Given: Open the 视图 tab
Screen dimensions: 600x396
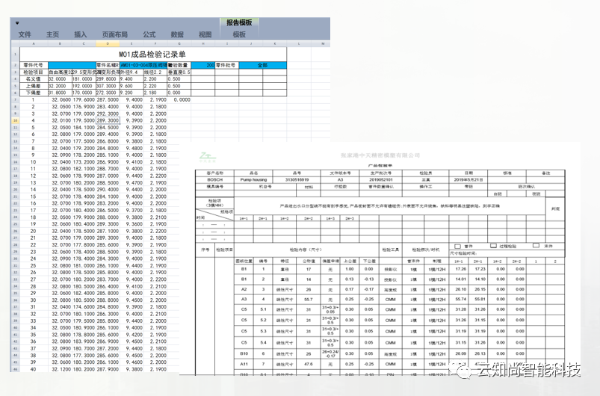Looking at the screenshot, I should tap(205, 34).
